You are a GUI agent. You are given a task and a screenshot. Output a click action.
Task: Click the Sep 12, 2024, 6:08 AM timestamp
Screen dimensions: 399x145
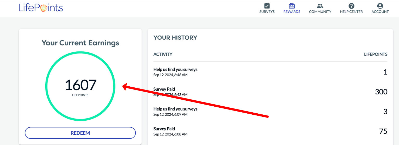tap(170, 134)
